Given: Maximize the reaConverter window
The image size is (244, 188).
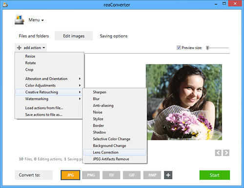Looking at the screenshot, I should point(224,3).
